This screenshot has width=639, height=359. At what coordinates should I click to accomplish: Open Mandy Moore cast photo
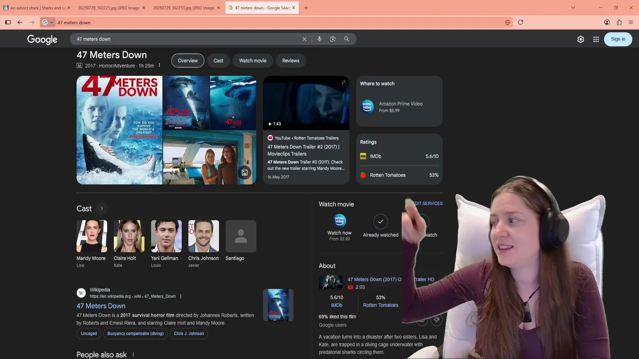[x=91, y=236]
